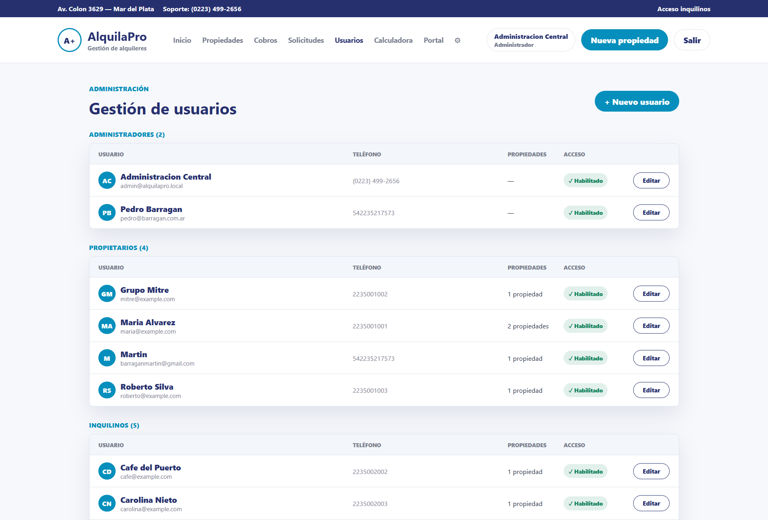This screenshot has height=520, width=768.
Task: Click Habilitado badge for Maria Alvarez
Action: tap(586, 326)
